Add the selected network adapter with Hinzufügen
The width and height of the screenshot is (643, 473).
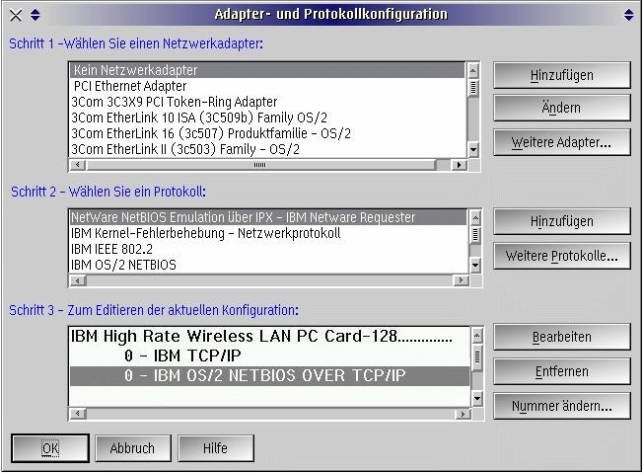[x=562, y=76]
